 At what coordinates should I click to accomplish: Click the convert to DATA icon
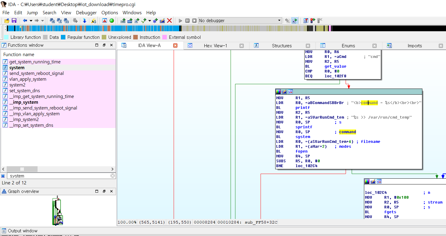pos(130,21)
